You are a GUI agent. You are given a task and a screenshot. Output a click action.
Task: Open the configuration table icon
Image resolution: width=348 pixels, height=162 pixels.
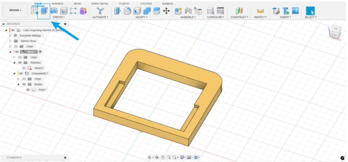click(x=220, y=11)
